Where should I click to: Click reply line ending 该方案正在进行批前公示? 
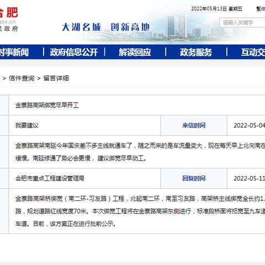tap(66, 224)
